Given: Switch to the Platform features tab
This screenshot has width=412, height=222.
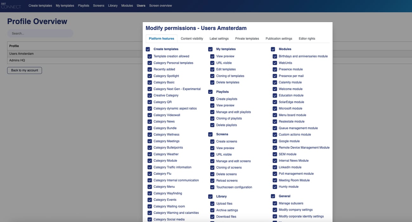Looking at the screenshot, I should click(x=162, y=39).
